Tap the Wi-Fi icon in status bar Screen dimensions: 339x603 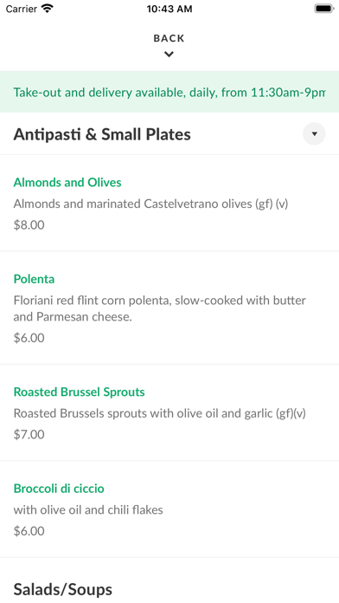pos(48,9)
